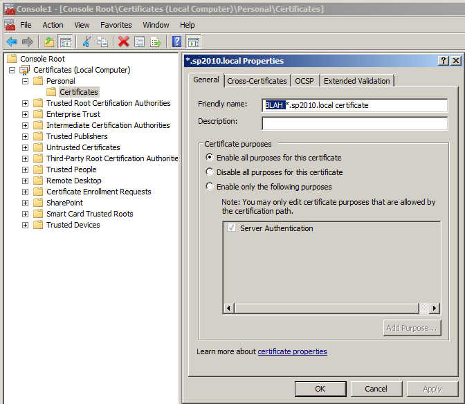The height and width of the screenshot is (404, 465).
Task: Expand Trusted Root Certification Authorities node
Action: tap(26, 103)
